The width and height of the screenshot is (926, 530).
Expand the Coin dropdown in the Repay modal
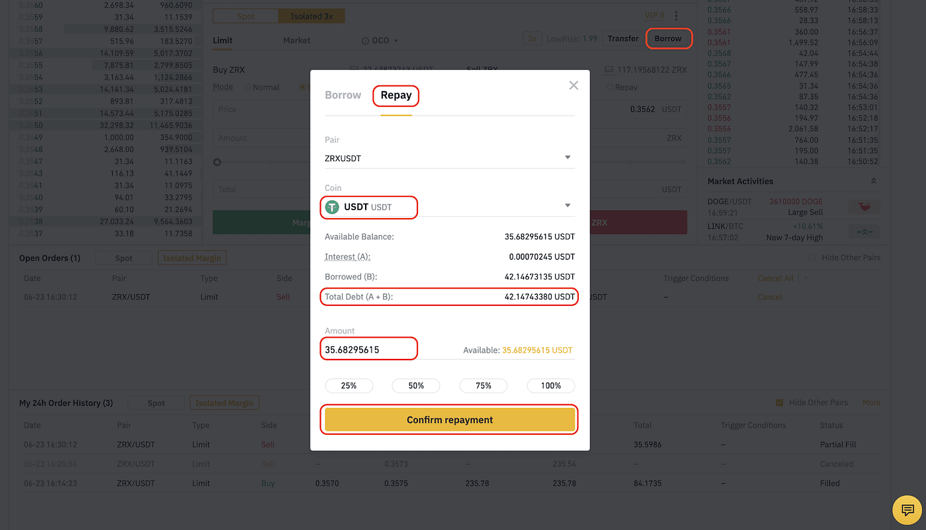567,205
